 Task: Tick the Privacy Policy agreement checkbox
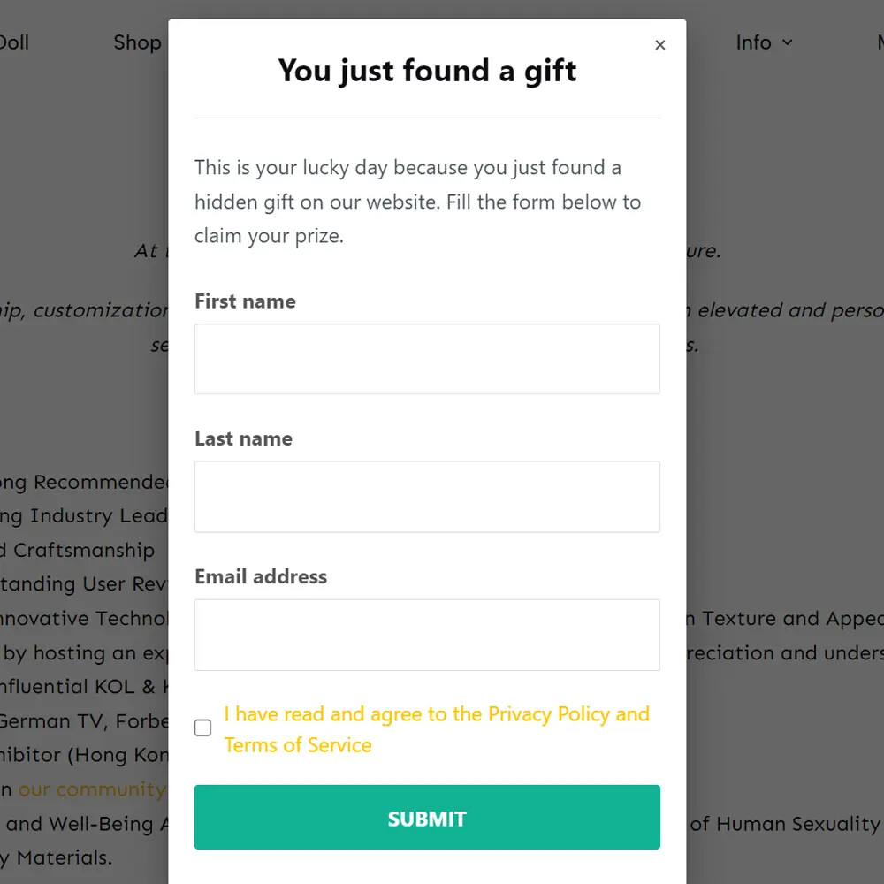click(203, 728)
